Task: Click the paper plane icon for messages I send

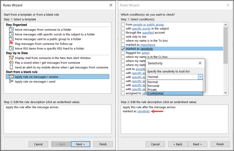Action: tap(11, 81)
